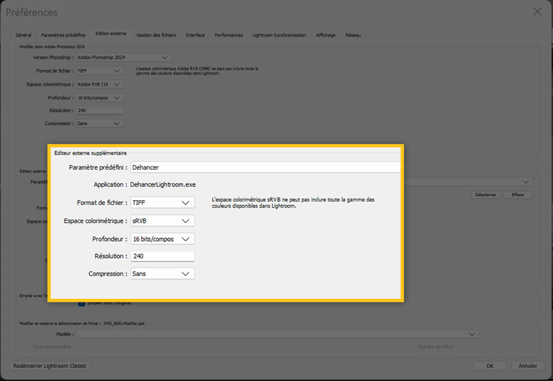553x381 pixels.
Task: Click Redémarrer Lightroom Classic button
Action: (50, 366)
